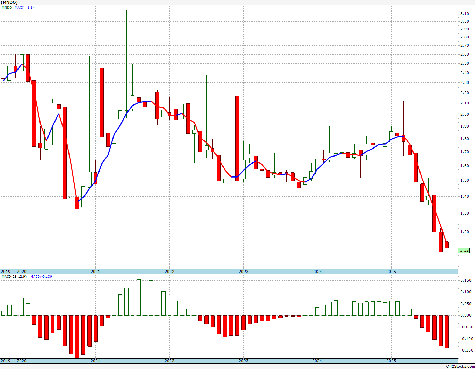Screen dimensions: 475x369
Task: Click 2021 on the price chart time axis
Action: [x=95, y=272]
